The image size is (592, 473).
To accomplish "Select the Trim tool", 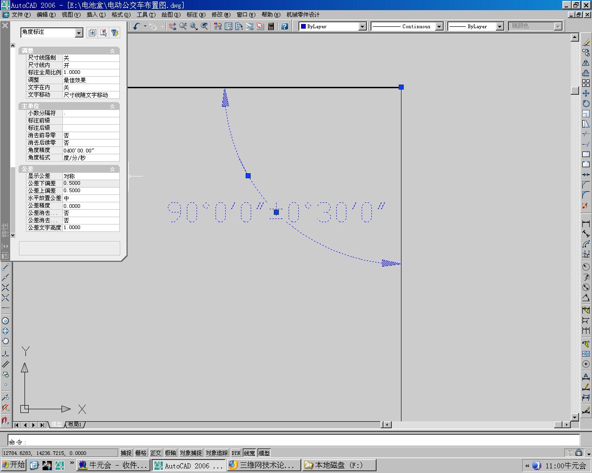I will 586,134.
